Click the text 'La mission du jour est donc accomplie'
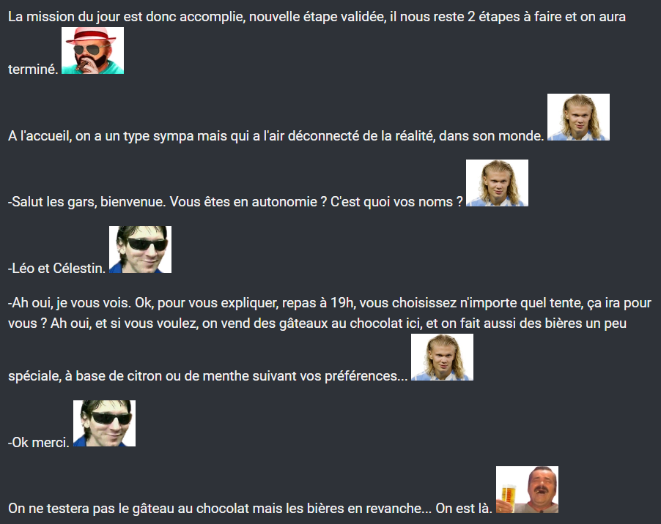The image size is (661, 524). click(127, 17)
